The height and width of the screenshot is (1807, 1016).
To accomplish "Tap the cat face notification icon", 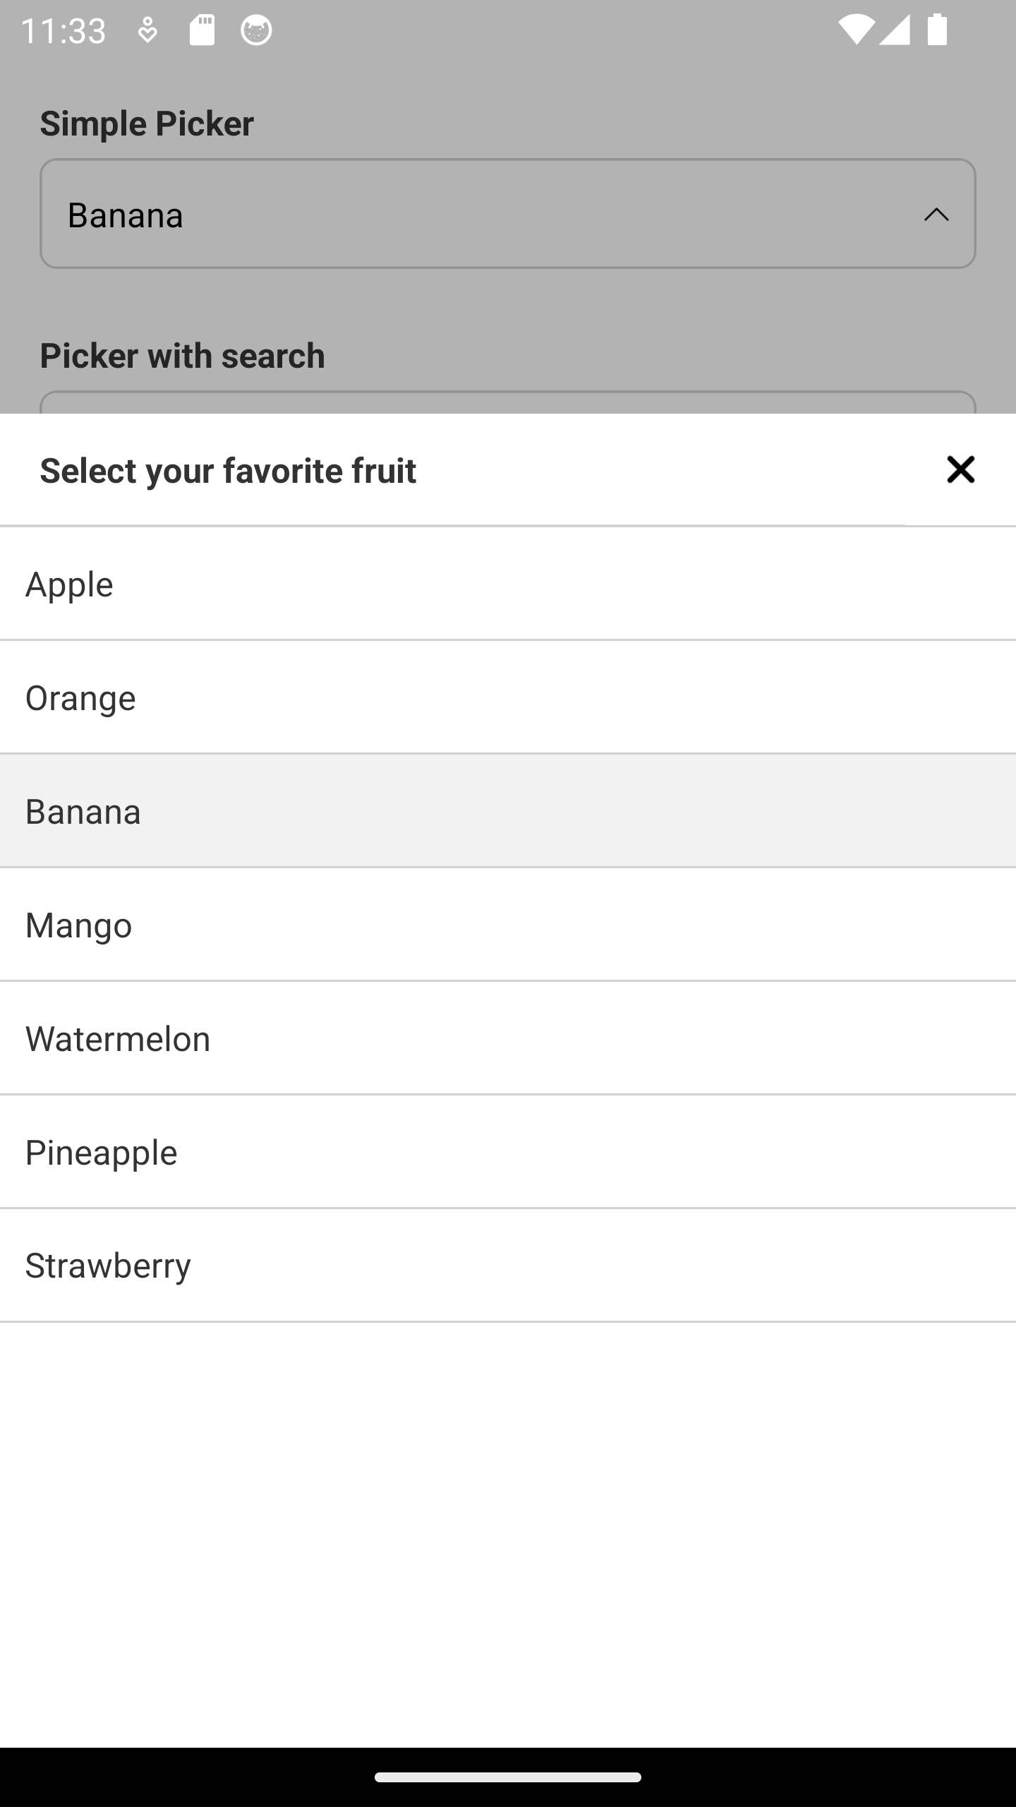I will [x=256, y=30].
